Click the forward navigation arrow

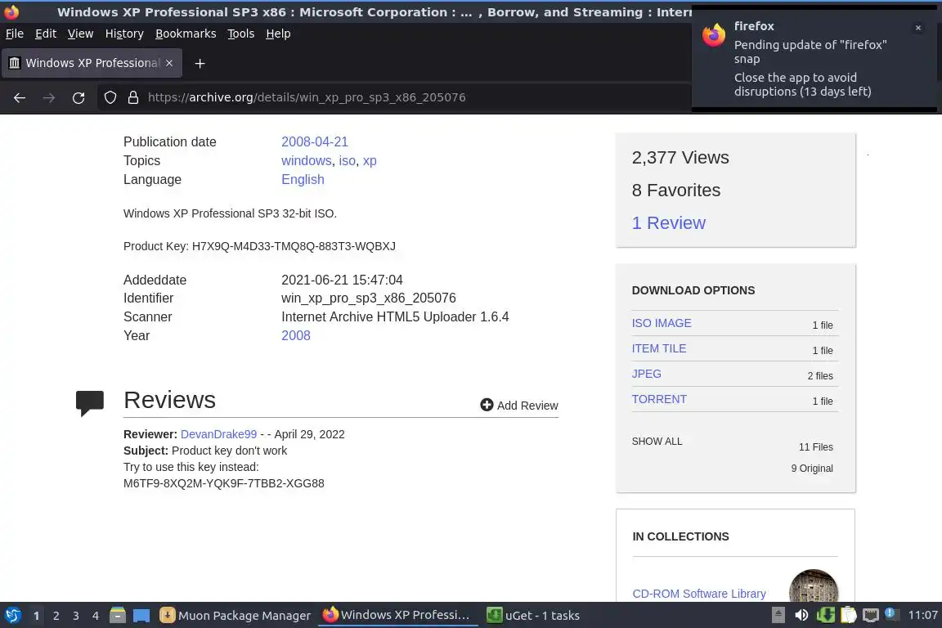pyautogui.click(x=49, y=97)
